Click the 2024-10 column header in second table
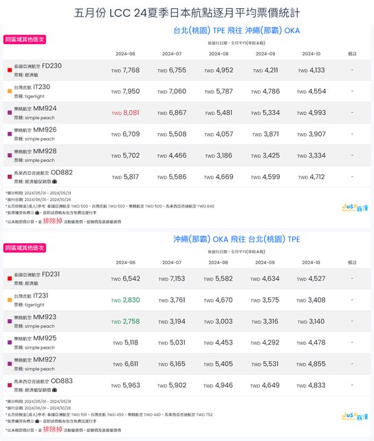The width and height of the screenshot is (374, 441). (311, 263)
